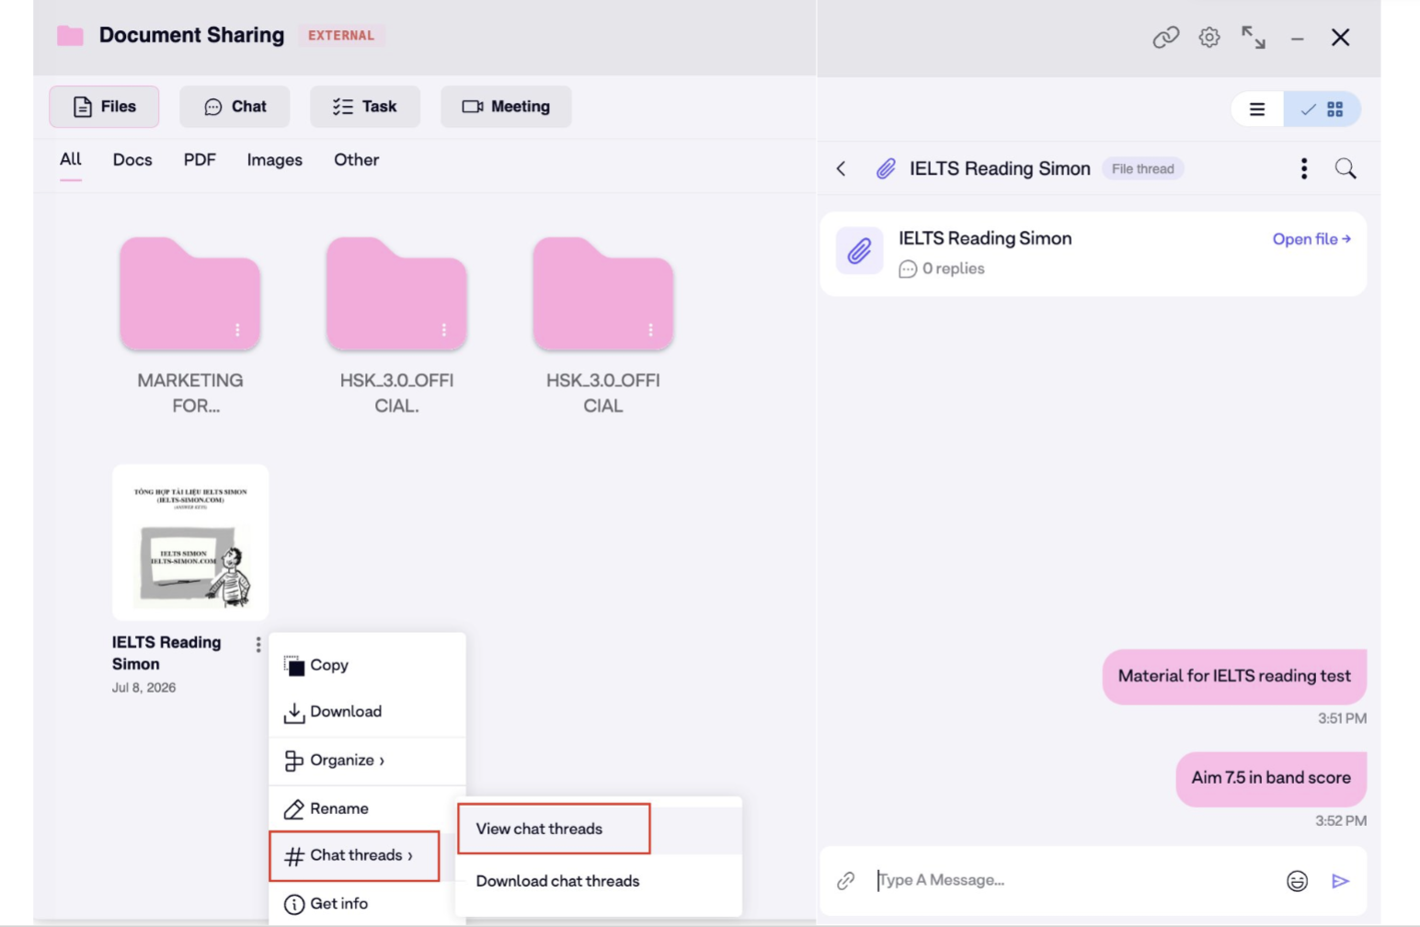Attach a file using the link icon
The height and width of the screenshot is (927, 1420).
click(846, 881)
